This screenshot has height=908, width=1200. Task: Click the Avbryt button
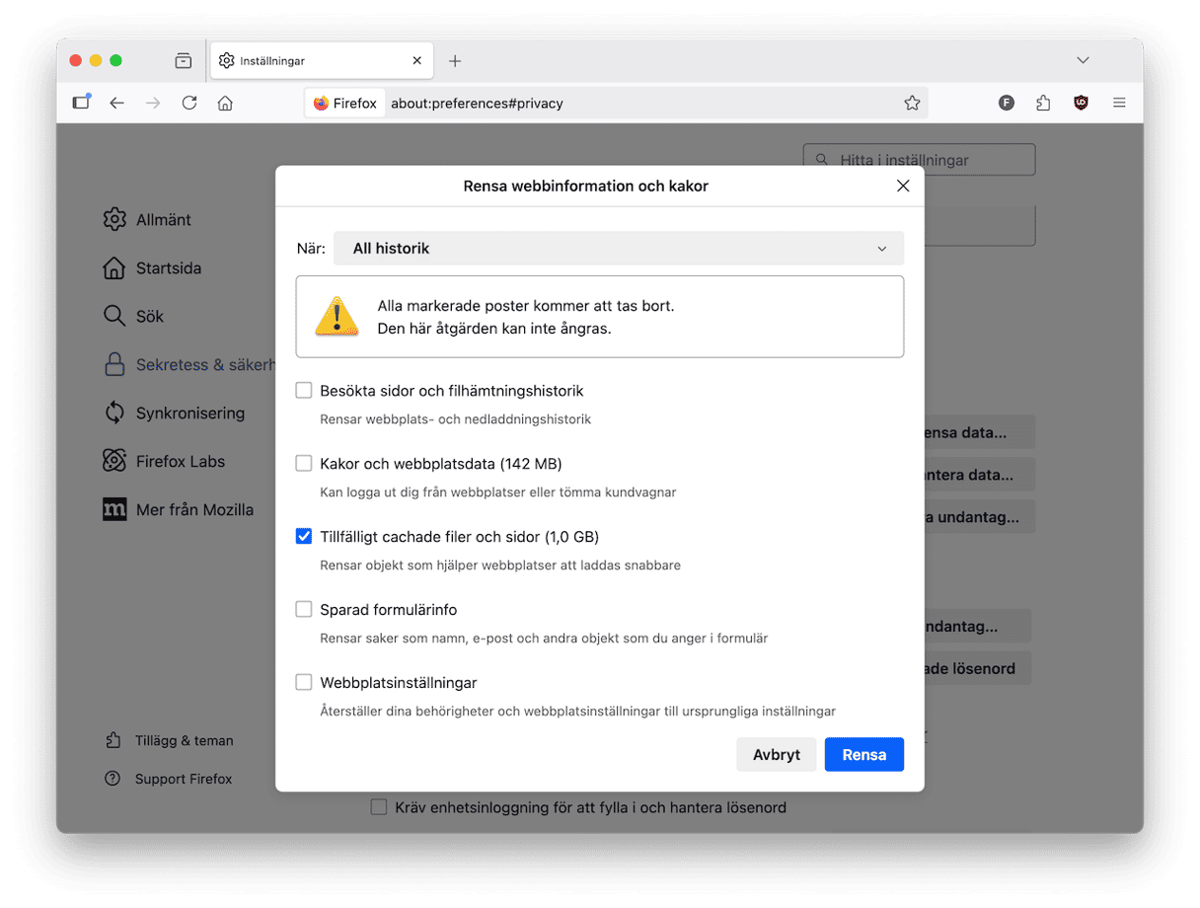[x=776, y=755]
